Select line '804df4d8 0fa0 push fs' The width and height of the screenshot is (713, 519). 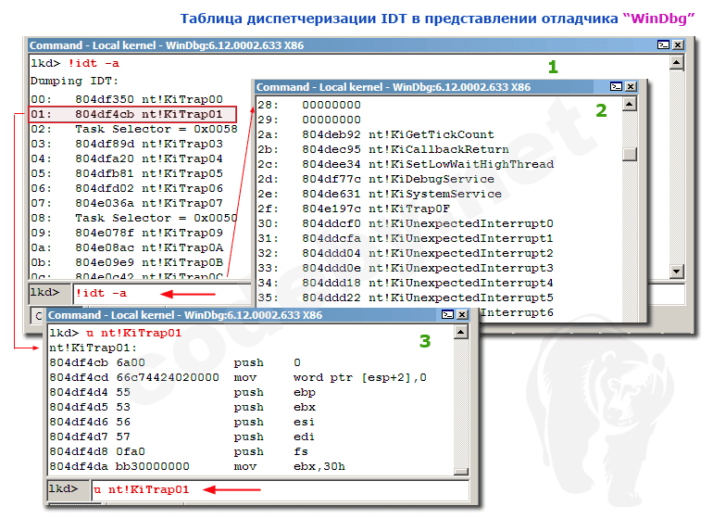coord(179,451)
